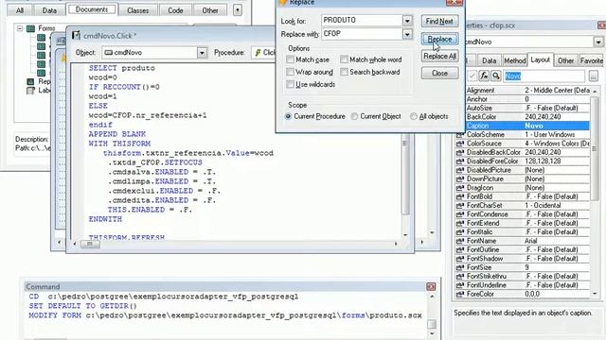
Task: Click the Labels node icon in Project Manager
Action: [30, 91]
